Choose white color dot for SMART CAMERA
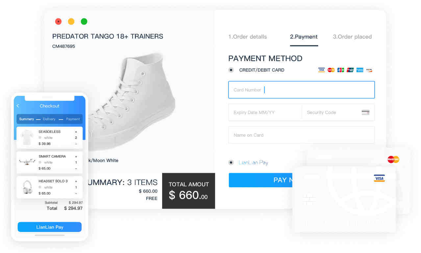This screenshot has height=253, width=421. pos(40,162)
